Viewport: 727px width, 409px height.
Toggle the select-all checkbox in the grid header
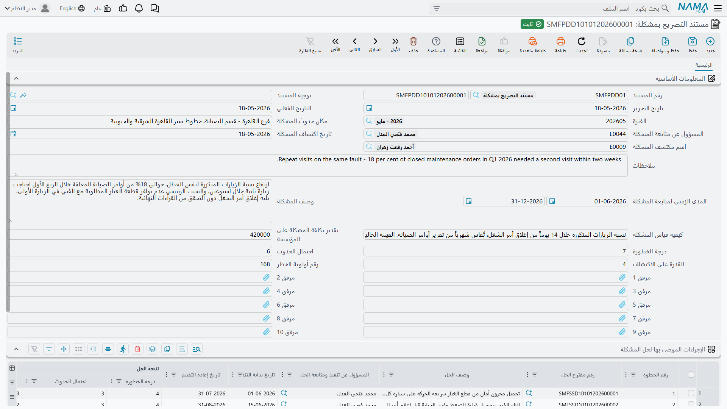pos(691,375)
